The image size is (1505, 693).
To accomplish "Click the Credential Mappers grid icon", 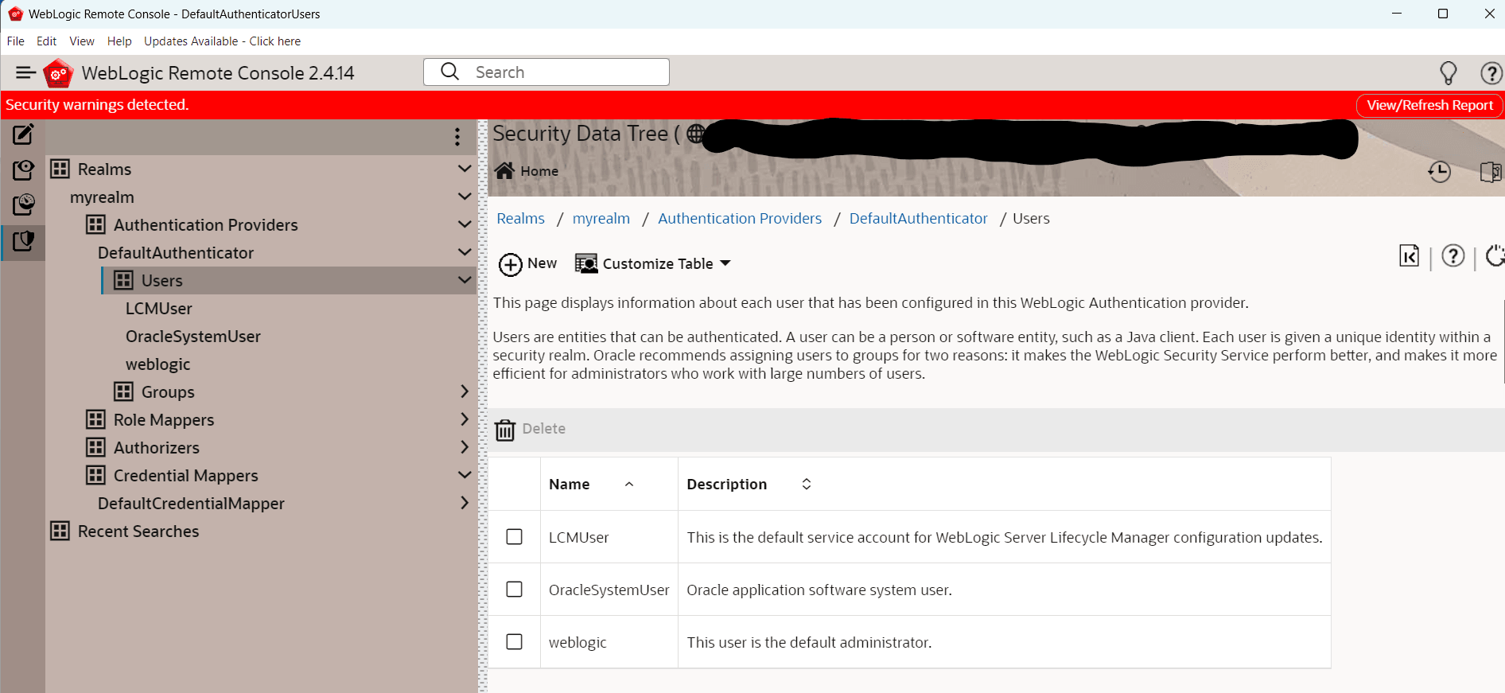I will coord(95,475).
